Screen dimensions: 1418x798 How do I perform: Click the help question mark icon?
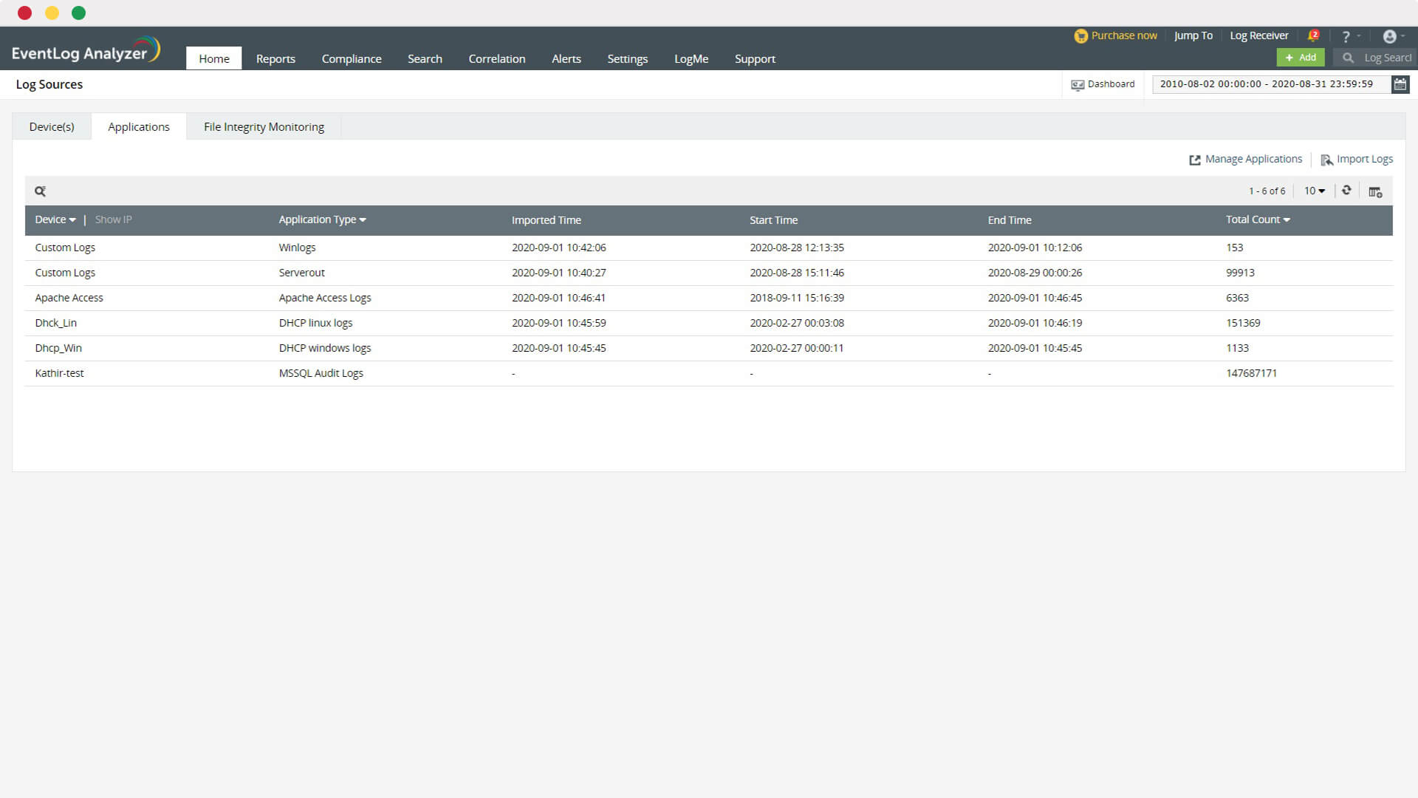coord(1346,36)
